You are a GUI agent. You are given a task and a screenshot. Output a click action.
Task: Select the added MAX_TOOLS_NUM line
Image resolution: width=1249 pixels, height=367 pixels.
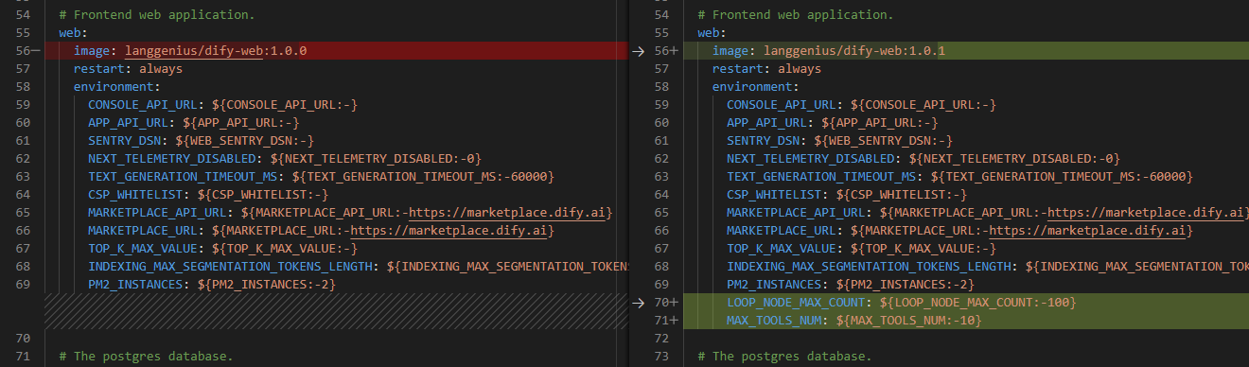[966, 321]
